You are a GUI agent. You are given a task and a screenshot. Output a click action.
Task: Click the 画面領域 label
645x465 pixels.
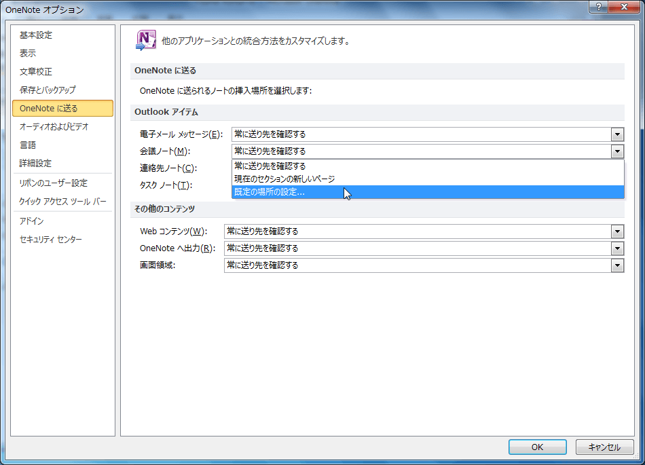[158, 265]
